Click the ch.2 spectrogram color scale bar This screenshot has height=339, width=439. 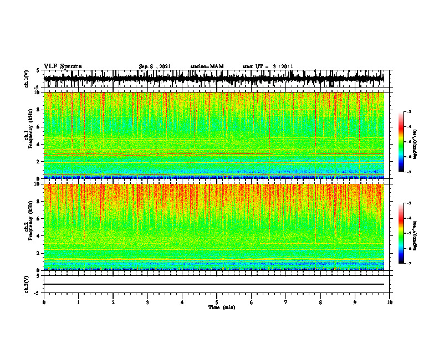pyautogui.click(x=401, y=233)
